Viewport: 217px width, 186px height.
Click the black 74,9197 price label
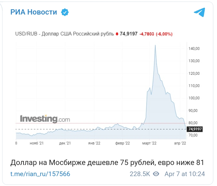(x=195, y=129)
